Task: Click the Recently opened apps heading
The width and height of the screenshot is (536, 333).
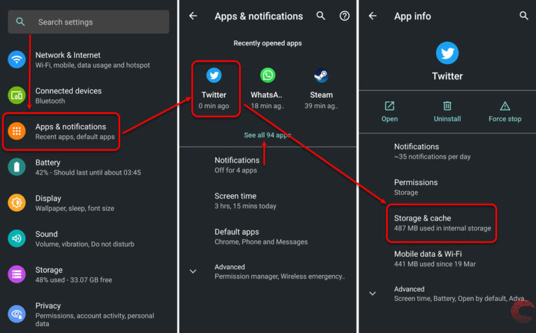Action: [x=268, y=43]
